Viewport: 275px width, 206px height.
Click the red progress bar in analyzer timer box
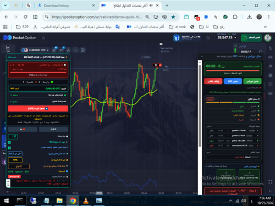(233, 70)
